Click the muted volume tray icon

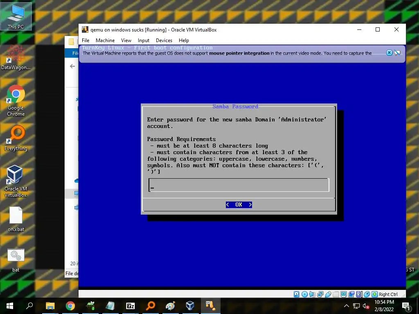click(x=366, y=306)
